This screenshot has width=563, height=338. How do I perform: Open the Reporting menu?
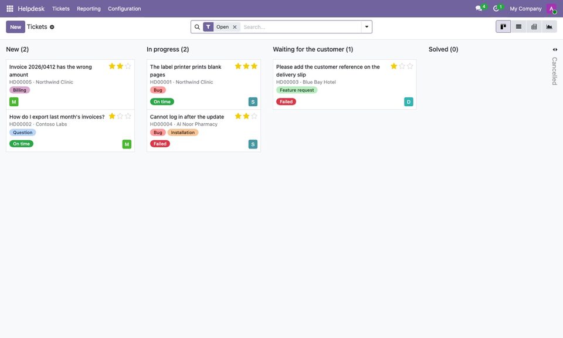(x=89, y=9)
